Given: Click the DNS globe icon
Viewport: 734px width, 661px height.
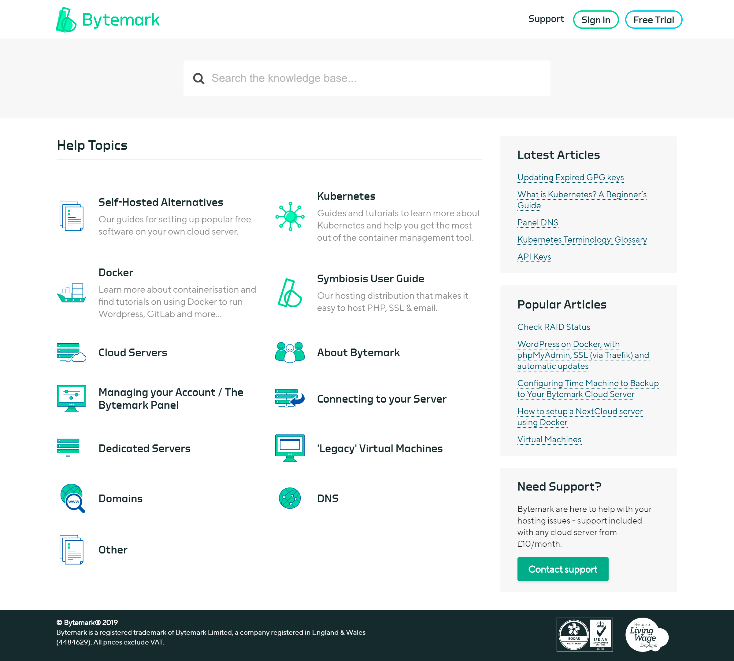Looking at the screenshot, I should tap(289, 498).
